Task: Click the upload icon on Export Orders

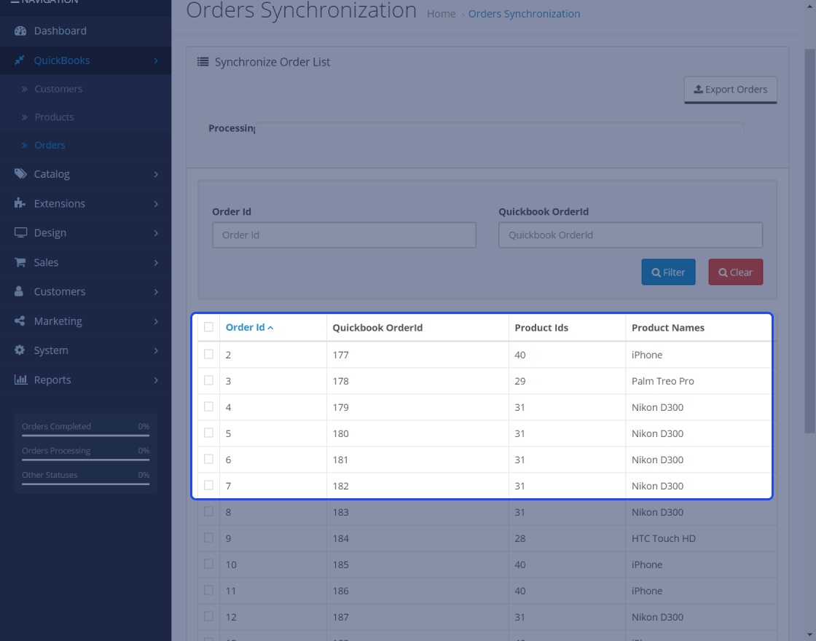Action: [699, 89]
